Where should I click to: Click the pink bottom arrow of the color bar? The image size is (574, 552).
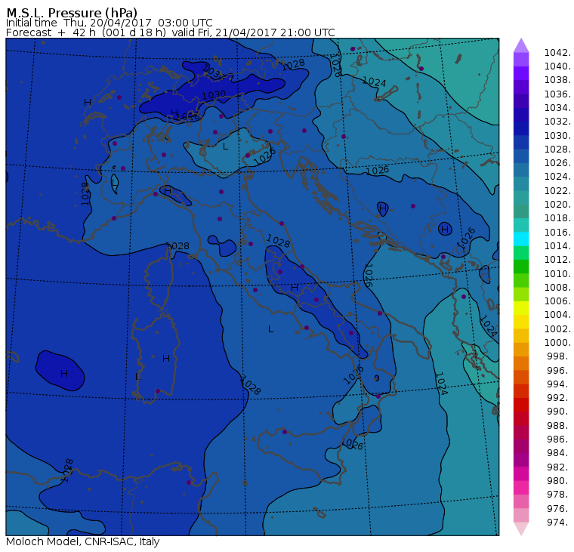click(521, 528)
